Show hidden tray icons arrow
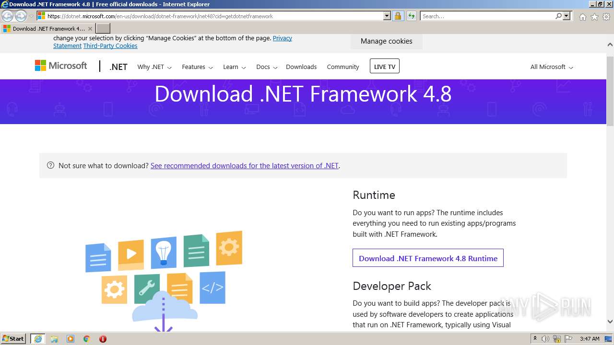The width and height of the screenshot is (614, 345). click(x=535, y=339)
